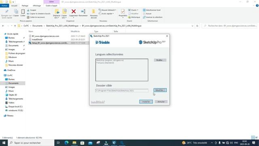Launch Microsoft Edge from taskbar
Screen dimensions: 259x146
tap(66, 143)
